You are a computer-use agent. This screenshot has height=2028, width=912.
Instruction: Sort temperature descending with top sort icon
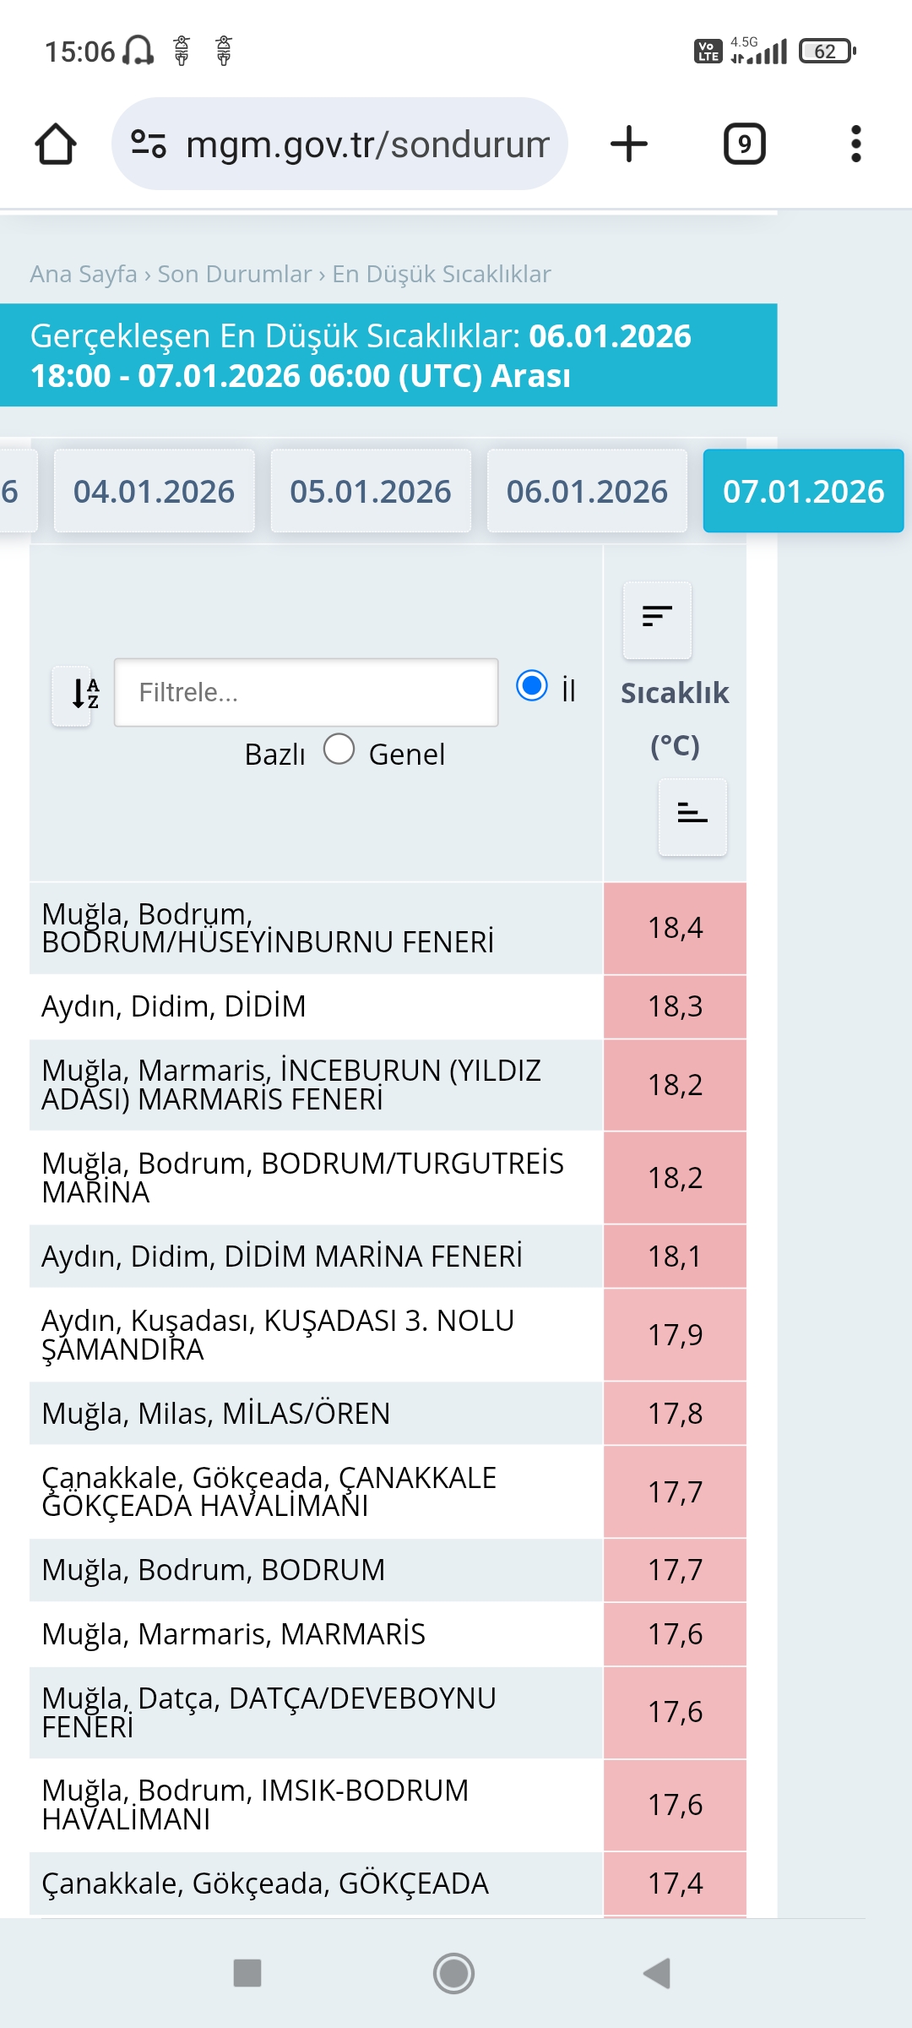(657, 619)
